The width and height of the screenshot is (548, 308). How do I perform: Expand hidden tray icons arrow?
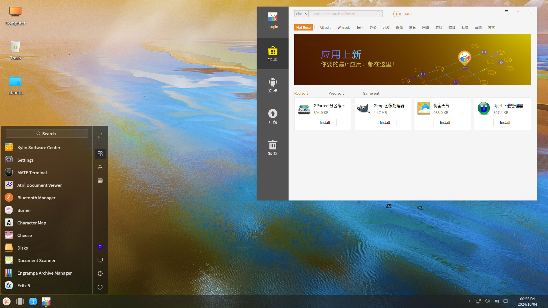point(469,301)
